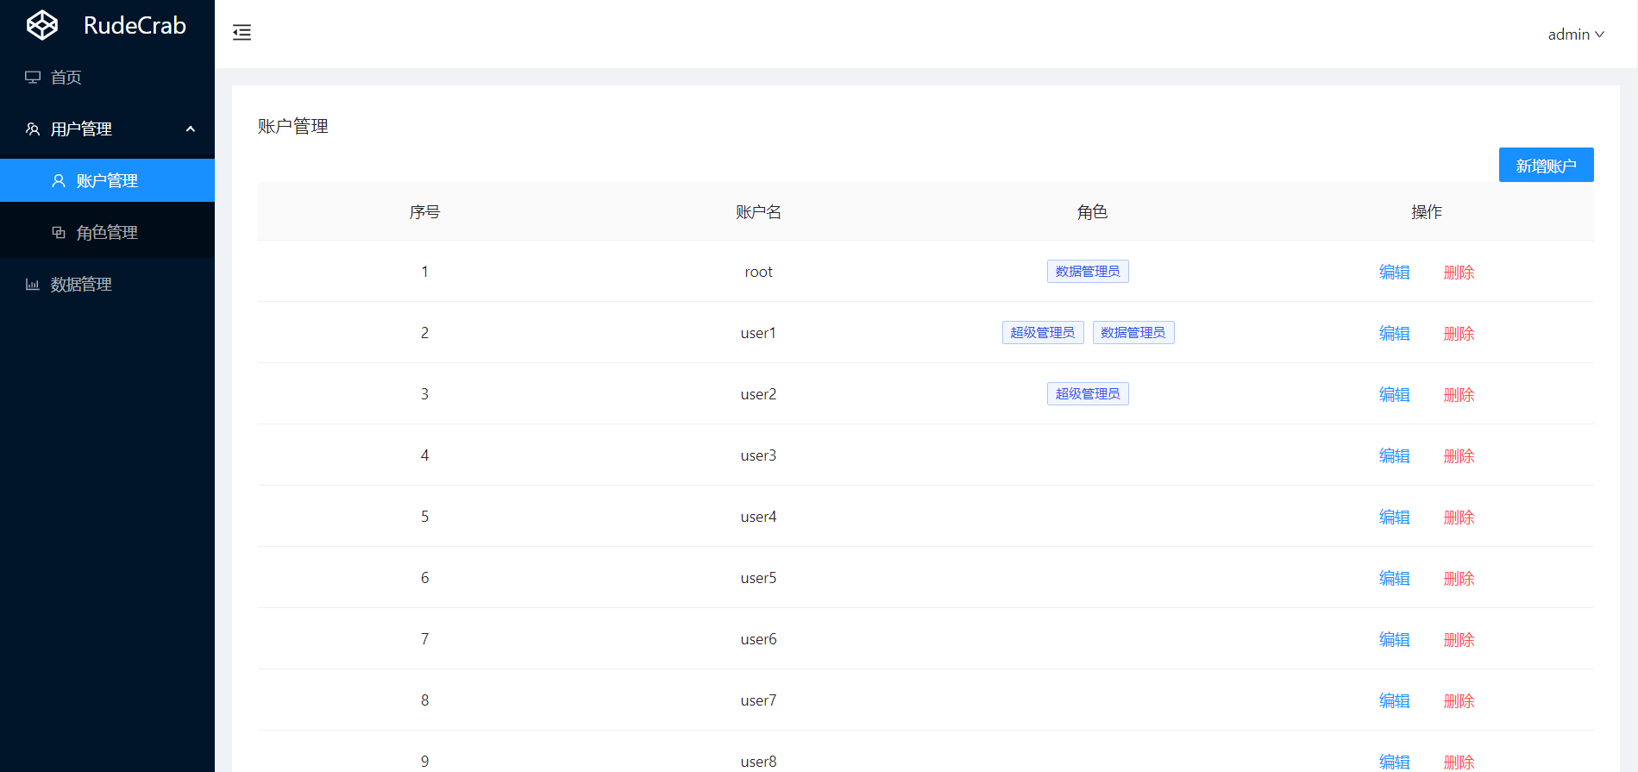The height and width of the screenshot is (772, 1638).
Task: Click the account name user3
Action: tap(758, 455)
